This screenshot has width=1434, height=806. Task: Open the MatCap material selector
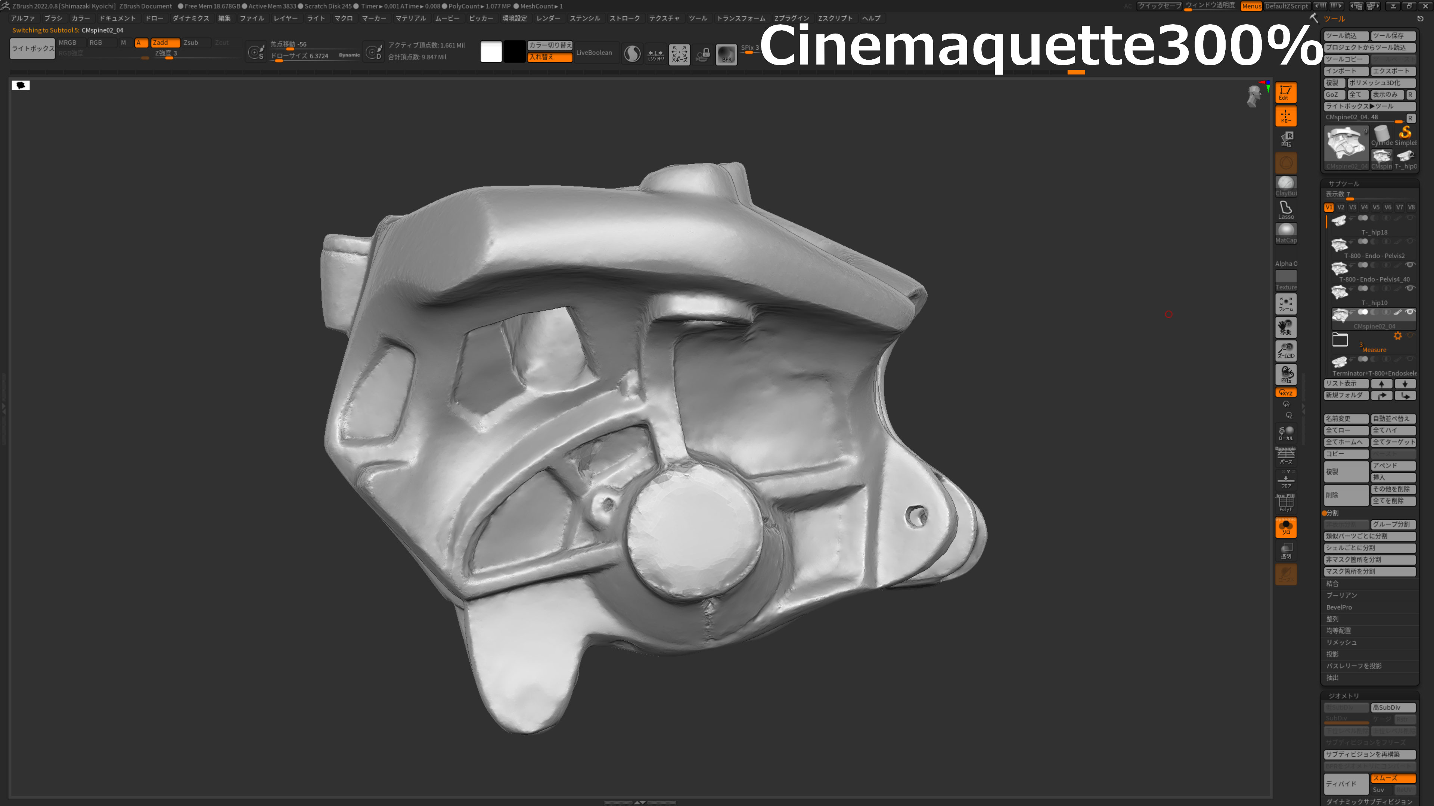click(x=1285, y=233)
